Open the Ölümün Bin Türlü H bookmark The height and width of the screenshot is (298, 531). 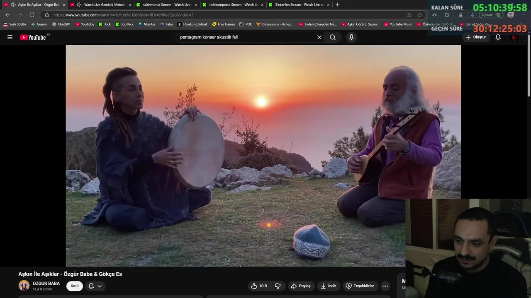point(436,24)
